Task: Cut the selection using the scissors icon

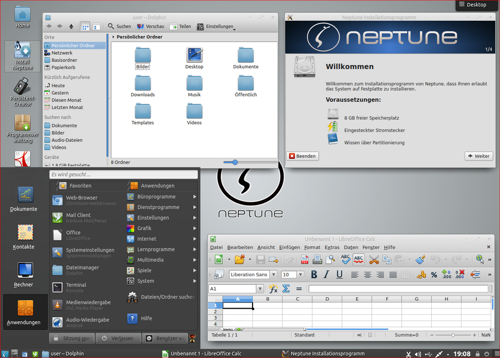Action: click(374, 259)
